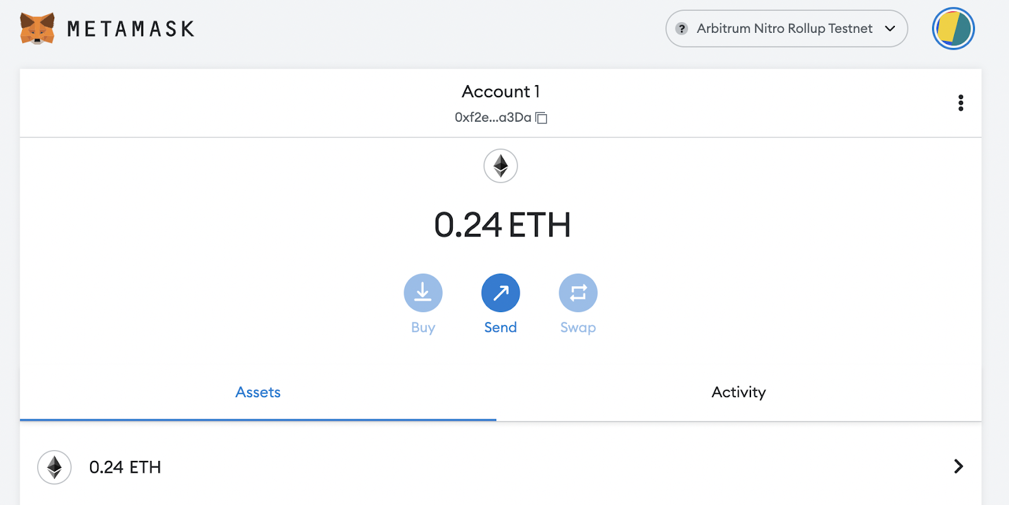Screen dimensions: 1009x505
Task: Click the Buy text label
Action: (423, 328)
